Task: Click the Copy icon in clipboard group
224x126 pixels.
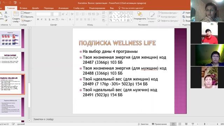Action: [x=6, y=17]
